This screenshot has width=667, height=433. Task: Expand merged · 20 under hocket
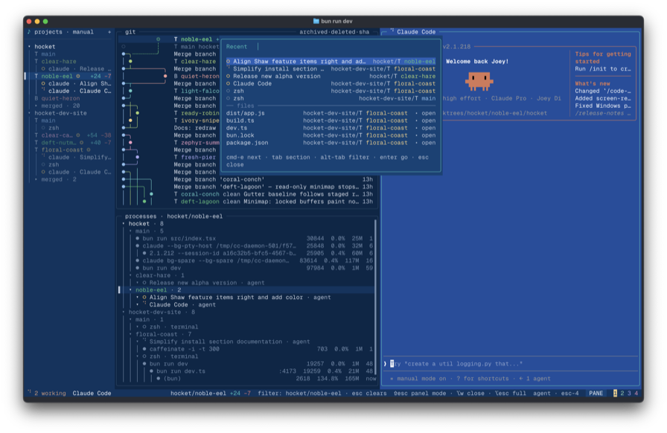[x=36, y=106]
